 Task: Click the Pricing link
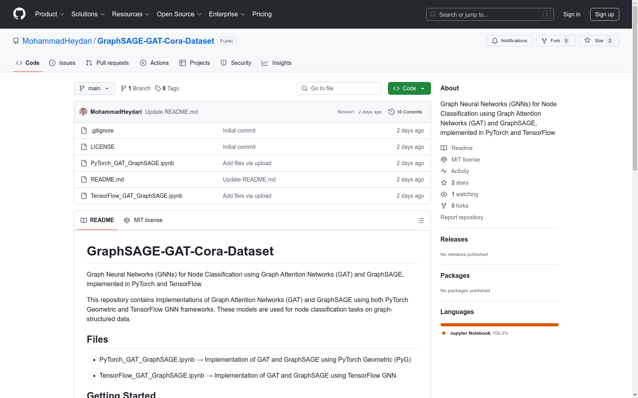(262, 14)
